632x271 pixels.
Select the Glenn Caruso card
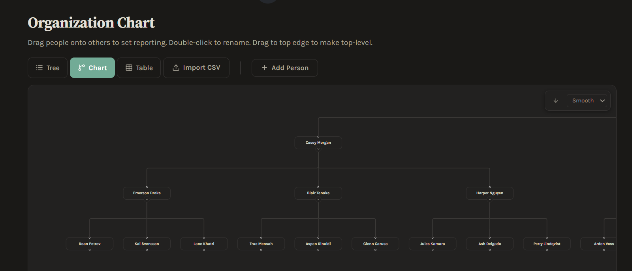[375, 244]
